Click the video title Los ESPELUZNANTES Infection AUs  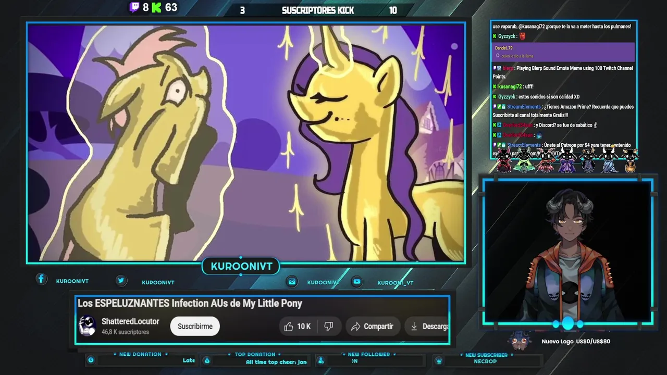click(x=190, y=303)
